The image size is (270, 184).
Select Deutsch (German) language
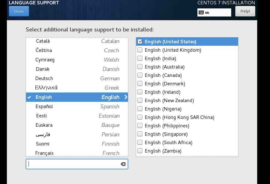click(77, 78)
